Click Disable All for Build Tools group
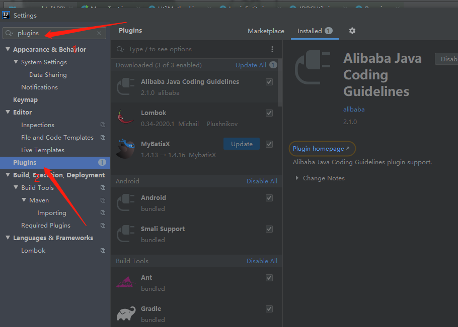This screenshot has width=458, height=327. (x=262, y=261)
